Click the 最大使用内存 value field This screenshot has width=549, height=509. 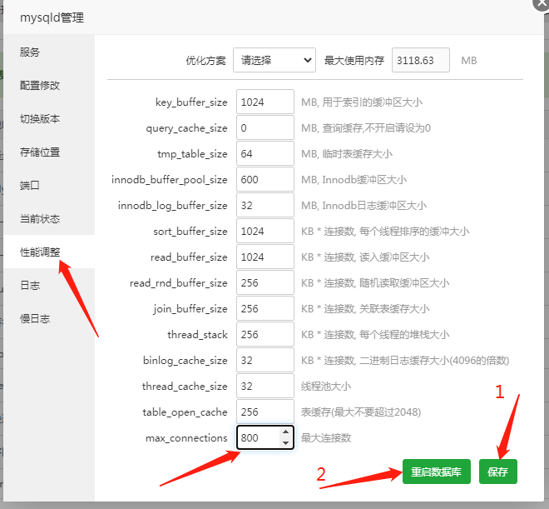[420, 60]
